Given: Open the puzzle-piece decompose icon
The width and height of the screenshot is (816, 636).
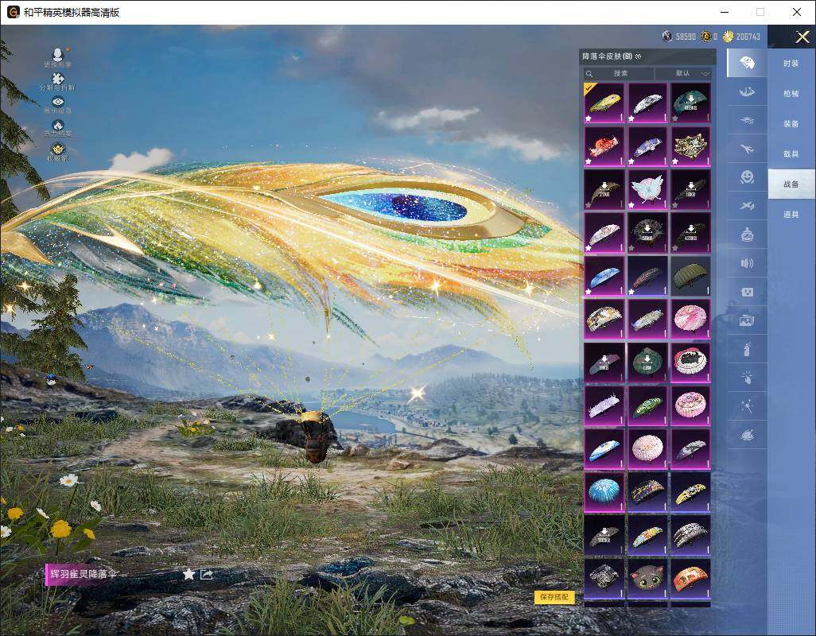Looking at the screenshot, I should tap(58, 81).
